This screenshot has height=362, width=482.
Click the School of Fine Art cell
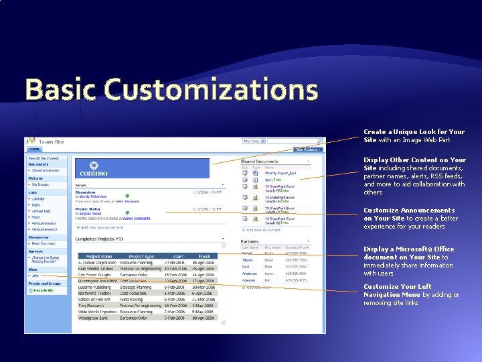(x=94, y=299)
